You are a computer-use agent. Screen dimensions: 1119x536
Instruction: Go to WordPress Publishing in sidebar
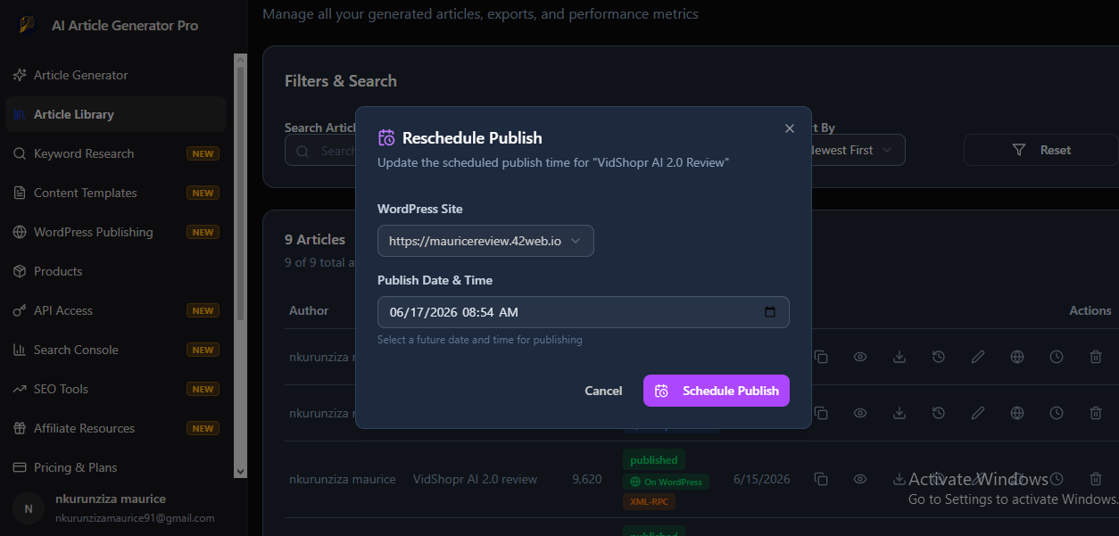click(x=94, y=232)
